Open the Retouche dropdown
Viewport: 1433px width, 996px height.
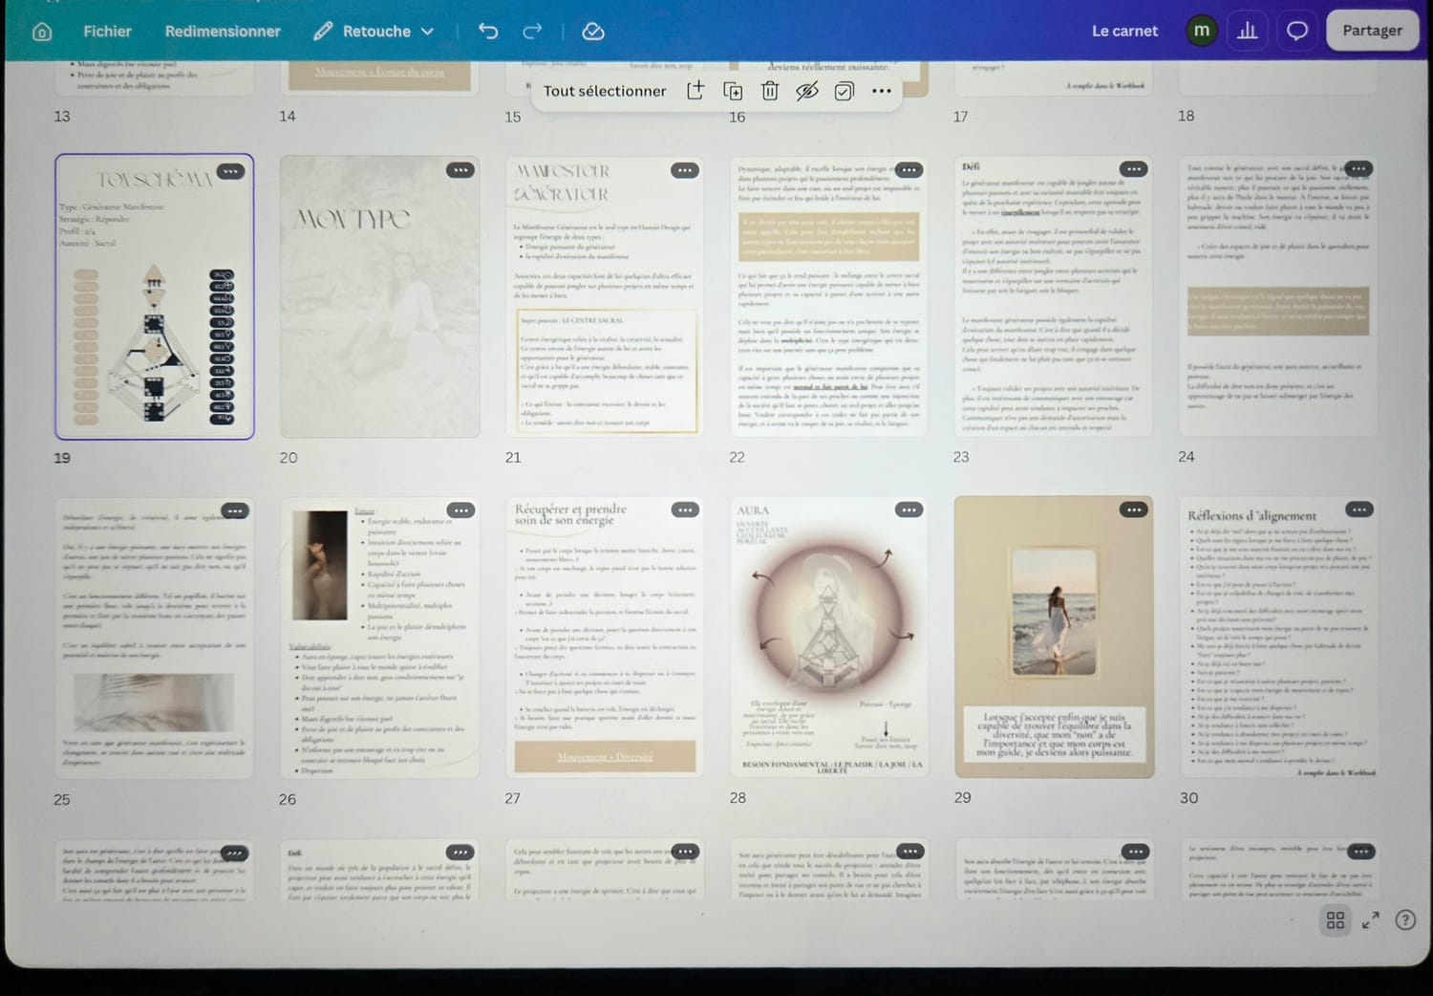click(374, 32)
